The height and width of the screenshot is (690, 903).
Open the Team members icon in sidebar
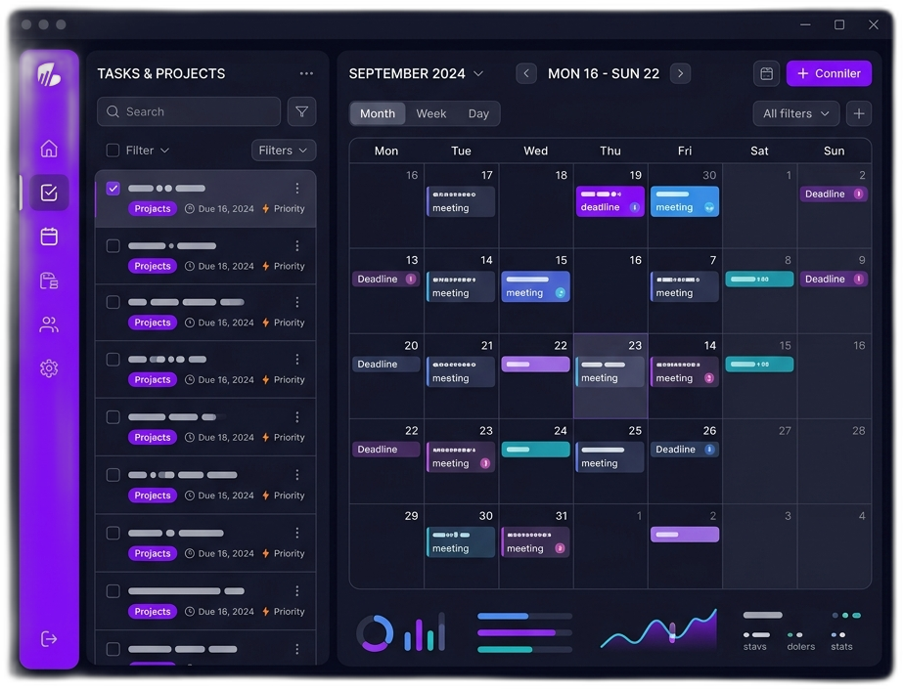coord(49,324)
